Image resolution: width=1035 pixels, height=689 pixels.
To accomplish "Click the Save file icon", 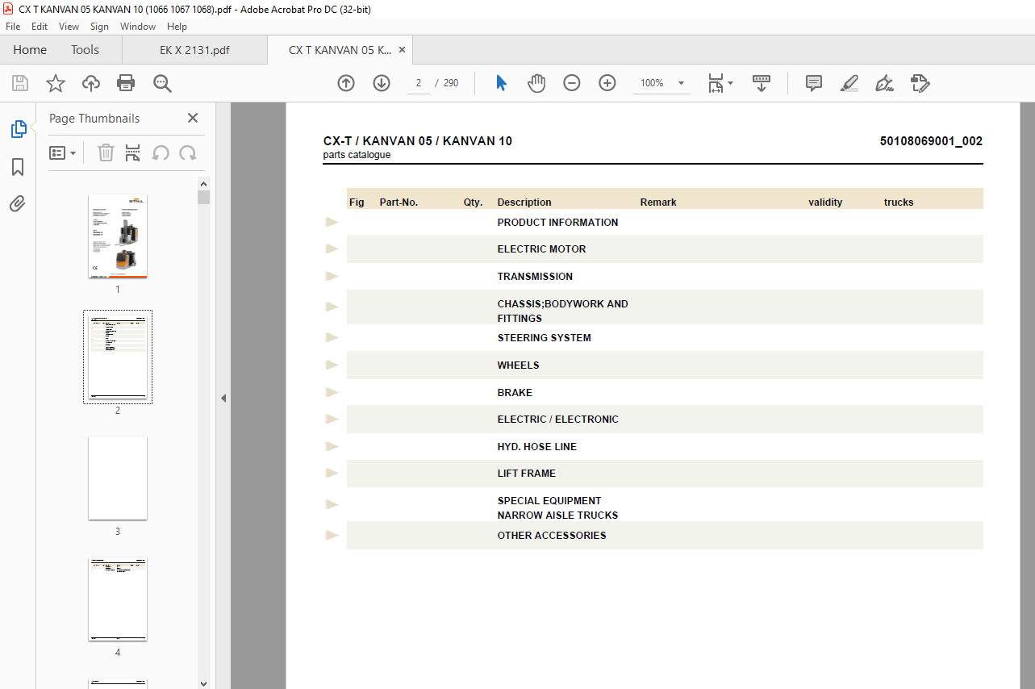I will tap(20, 83).
